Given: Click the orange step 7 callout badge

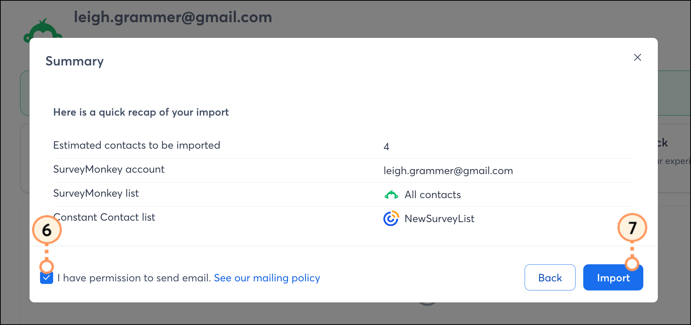Looking at the screenshot, I should click(x=632, y=228).
